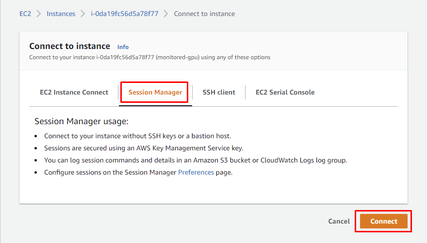Open Session Manager Preferences link
Screen dimensions: 427x243
(x=196, y=173)
